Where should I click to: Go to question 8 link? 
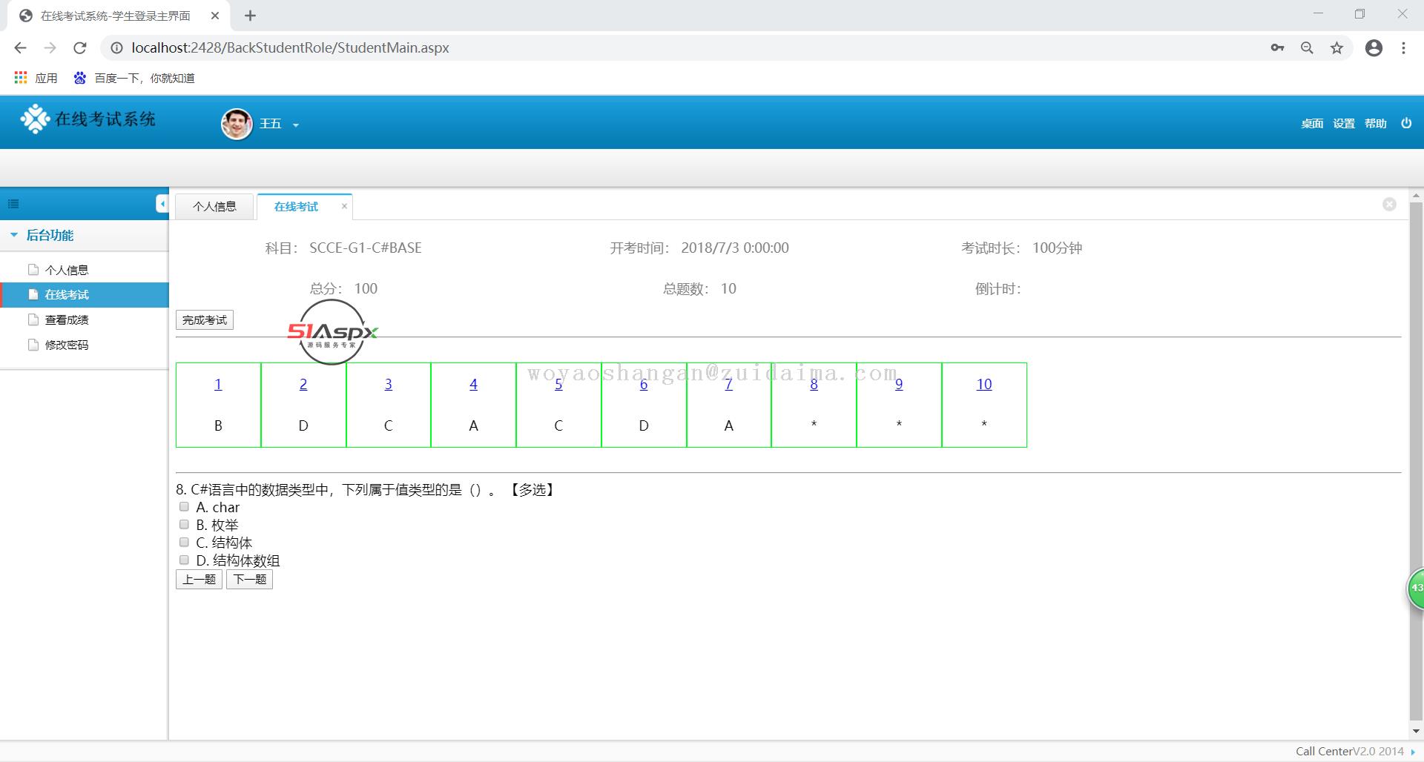[x=814, y=384]
